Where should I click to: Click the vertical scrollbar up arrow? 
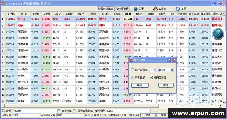pyautogui.click(x=224, y=14)
